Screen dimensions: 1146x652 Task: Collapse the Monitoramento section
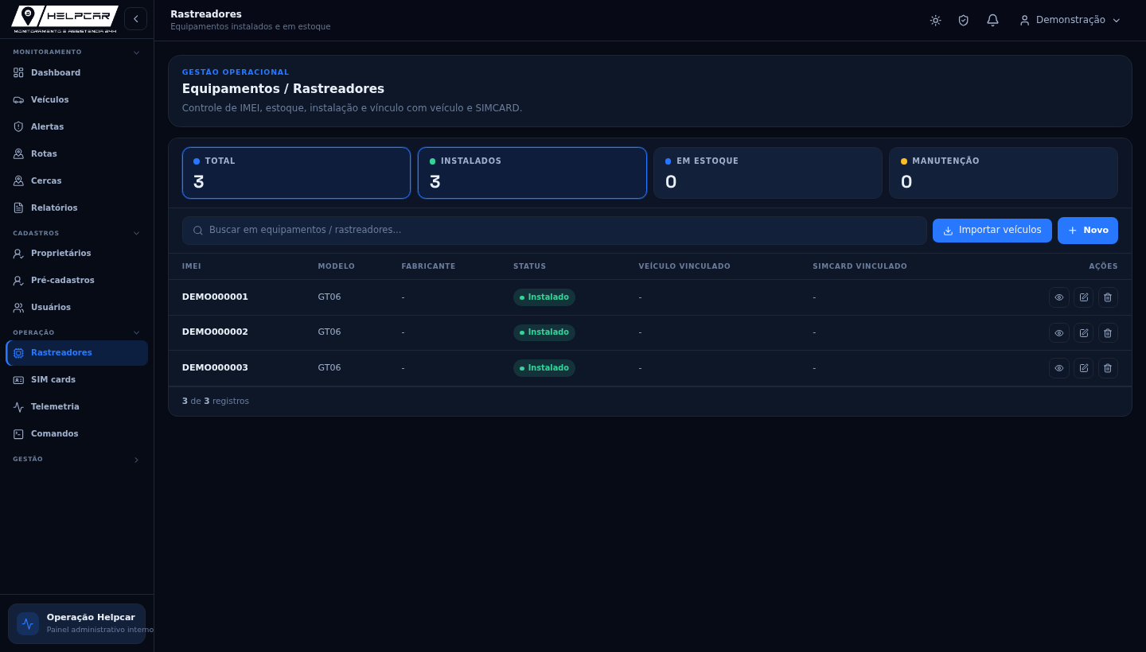click(76, 52)
